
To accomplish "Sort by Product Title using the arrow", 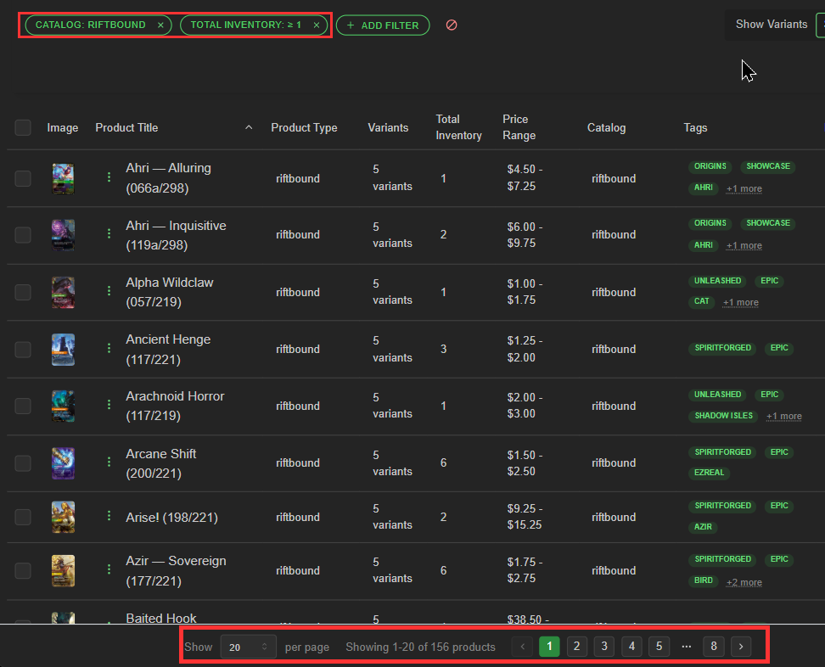I will pyautogui.click(x=249, y=128).
